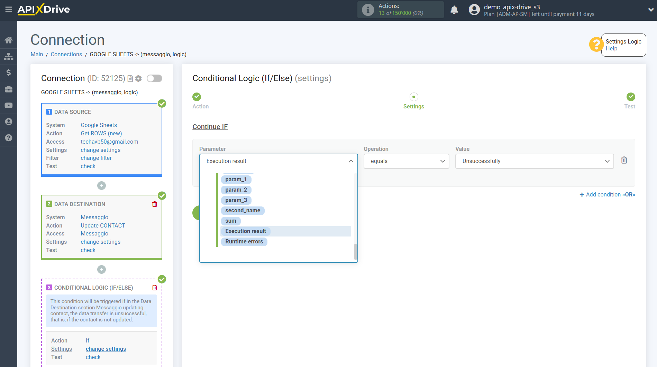Select sum option
Screen dimensions: 657x367
(x=231, y=221)
